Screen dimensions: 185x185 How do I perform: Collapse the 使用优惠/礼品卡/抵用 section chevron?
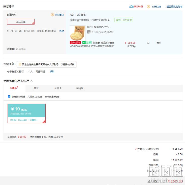[x=32, y=81]
